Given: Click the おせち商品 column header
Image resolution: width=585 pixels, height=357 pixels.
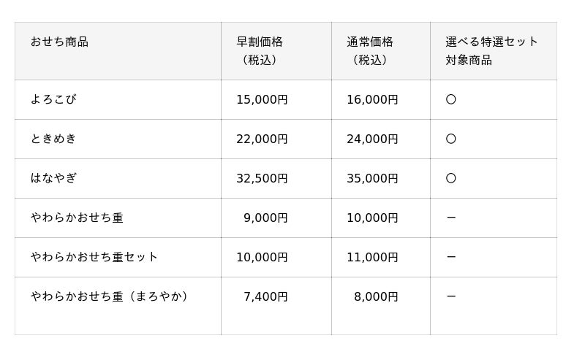Looking at the screenshot, I should [x=59, y=42].
